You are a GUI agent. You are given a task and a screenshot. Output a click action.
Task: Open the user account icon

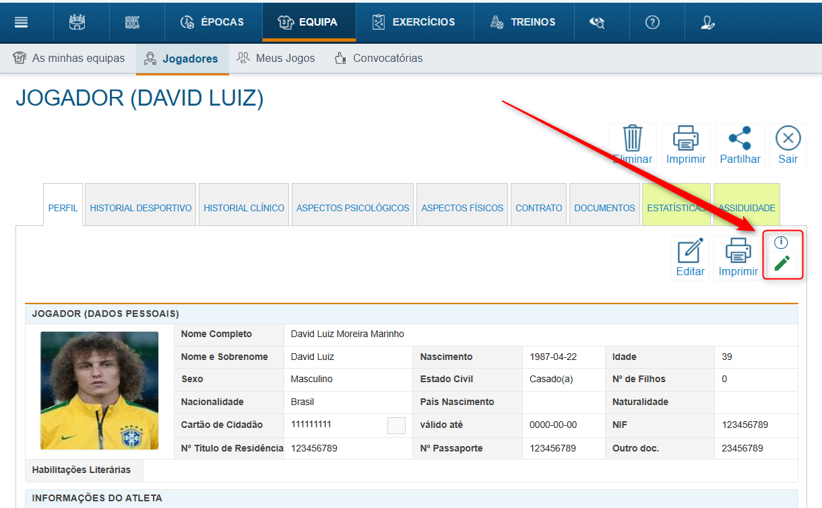[x=707, y=22]
